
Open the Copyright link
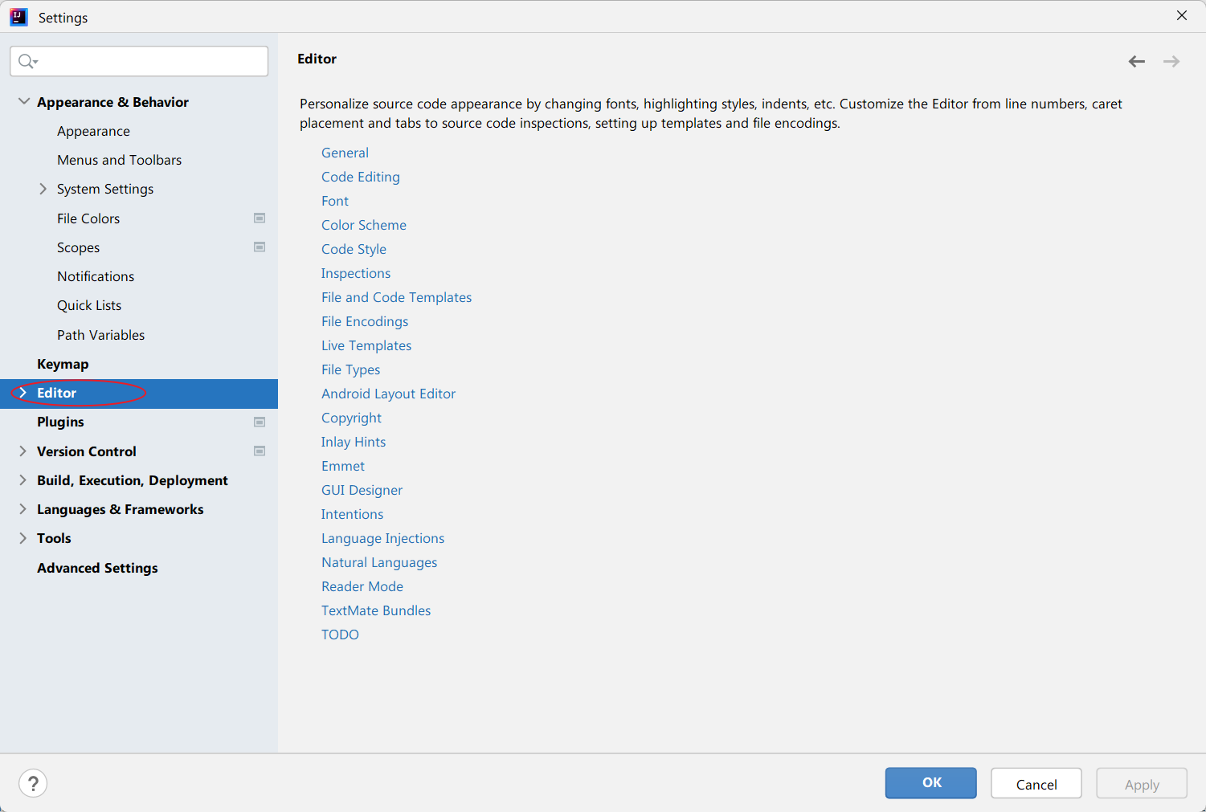[x=352, y=418]
